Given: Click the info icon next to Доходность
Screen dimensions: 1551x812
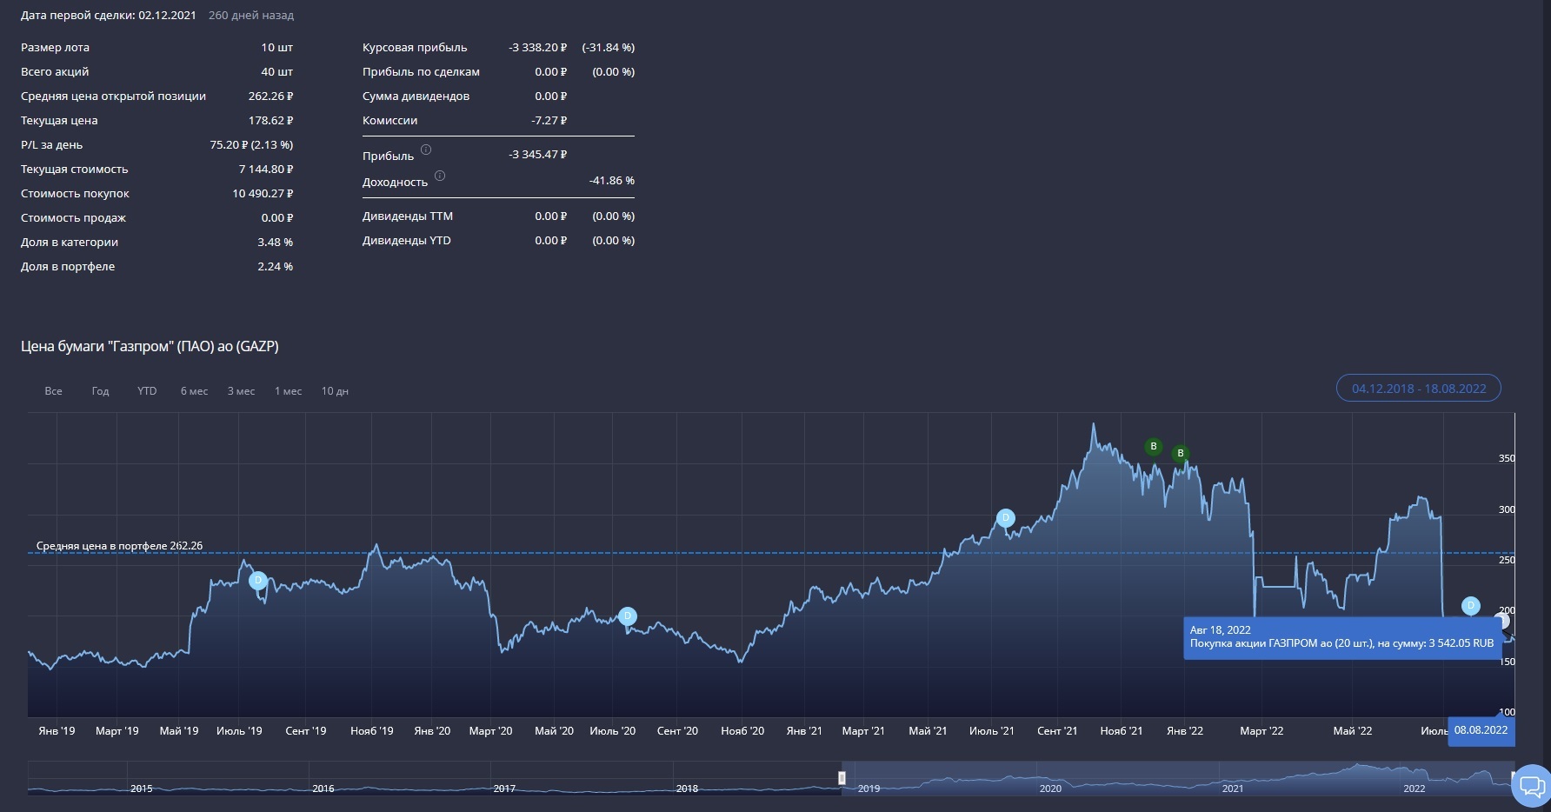Looking at the screenshot, I should click(x=440, y=176).
